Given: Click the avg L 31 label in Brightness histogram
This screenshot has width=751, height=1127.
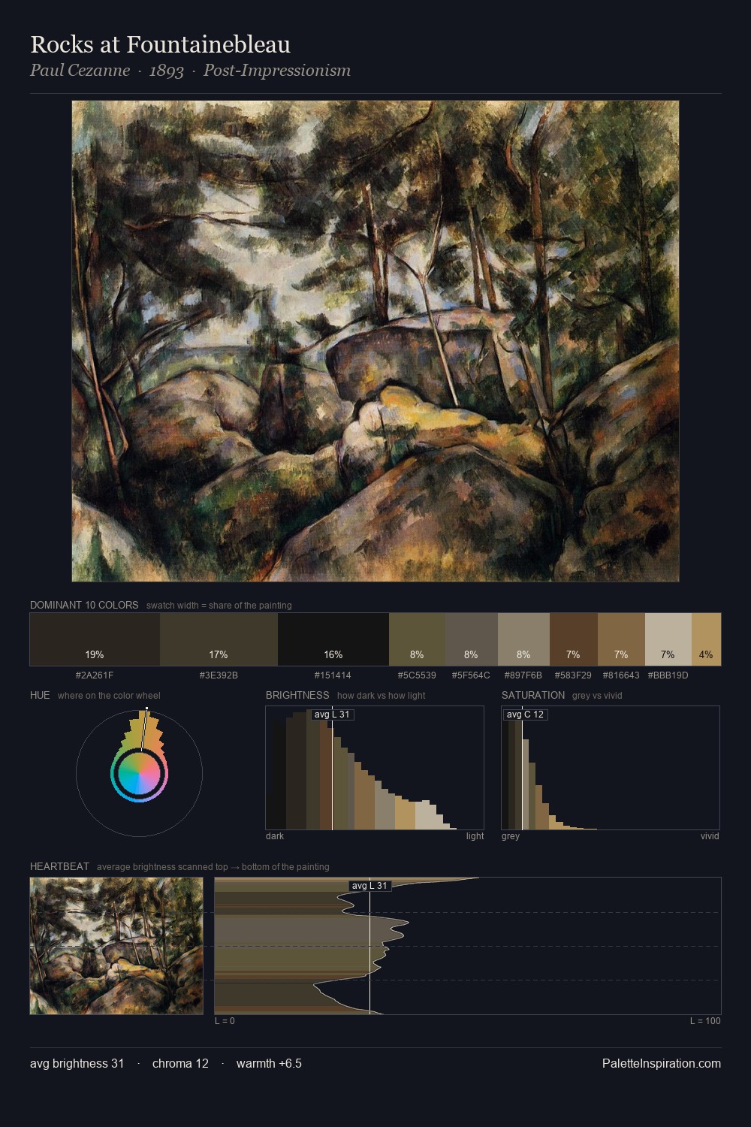Looking at the screenshot, I should tap(332, 715).
